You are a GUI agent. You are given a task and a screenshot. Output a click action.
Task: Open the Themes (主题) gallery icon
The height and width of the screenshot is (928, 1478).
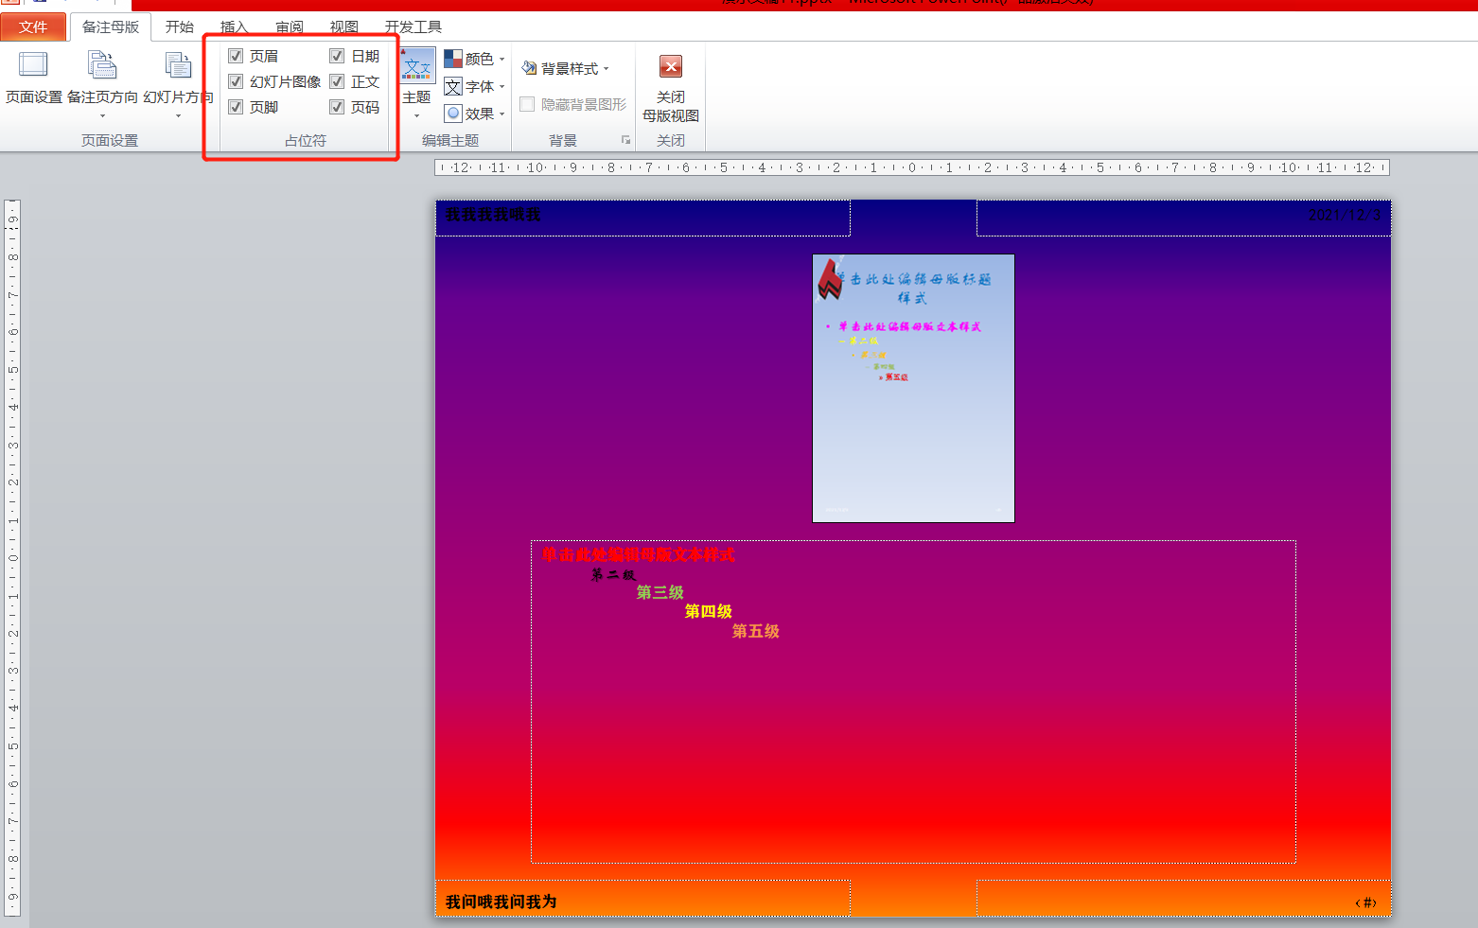tap(416, 68)
